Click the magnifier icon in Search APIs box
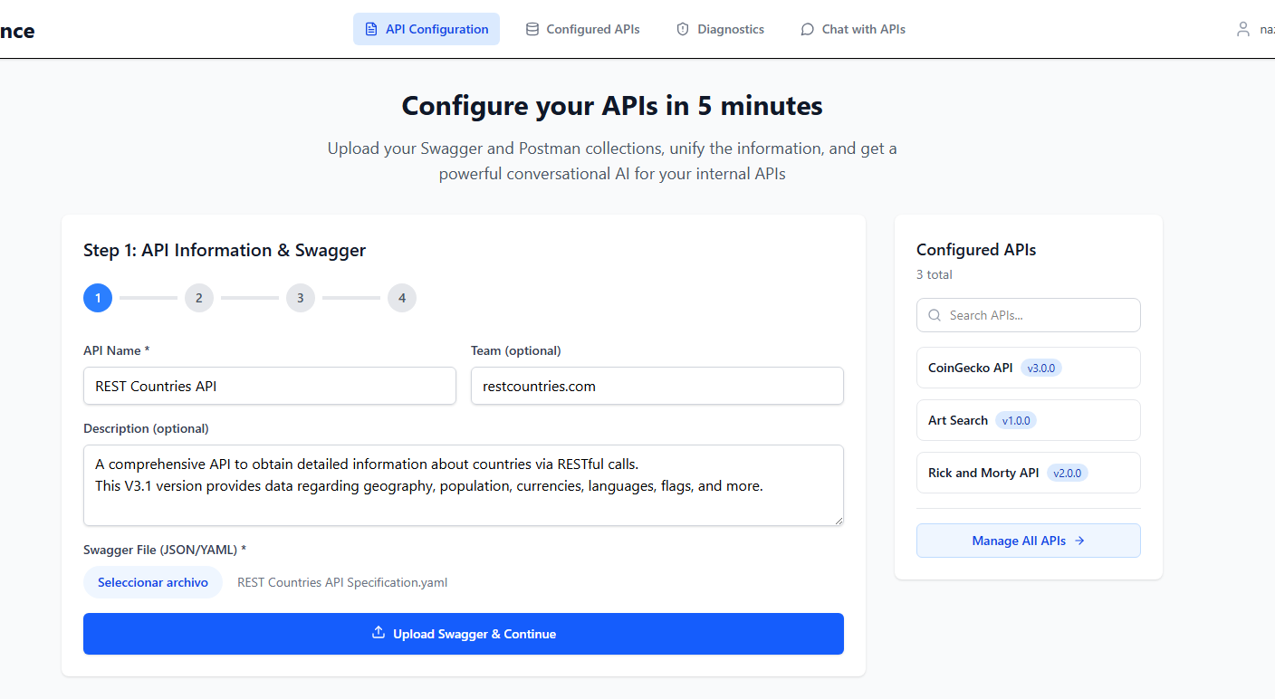The height and width of the screenshot is (699, 1275). pyautogui.click(x=935, y=315)
